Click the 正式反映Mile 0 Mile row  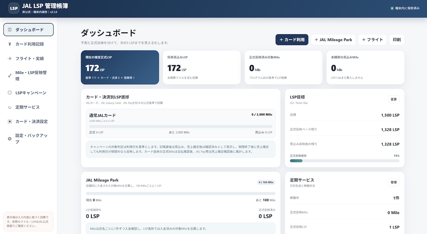click(x=345, y=213)
